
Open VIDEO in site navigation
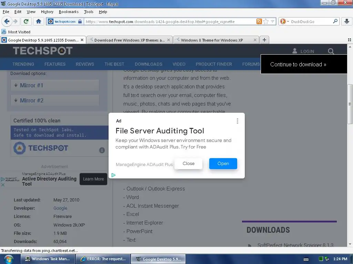tap(179, 64)
